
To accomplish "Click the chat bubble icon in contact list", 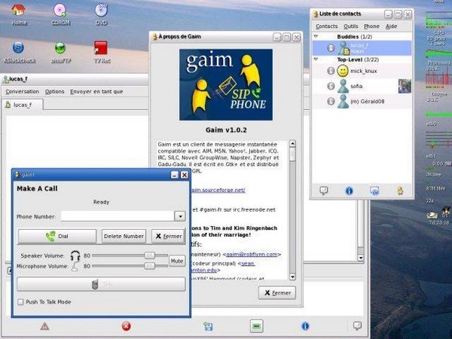I will tap(322, 191).
